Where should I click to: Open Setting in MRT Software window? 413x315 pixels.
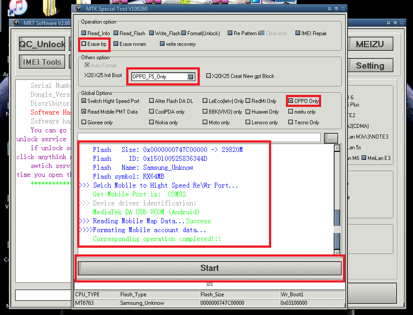370,65
